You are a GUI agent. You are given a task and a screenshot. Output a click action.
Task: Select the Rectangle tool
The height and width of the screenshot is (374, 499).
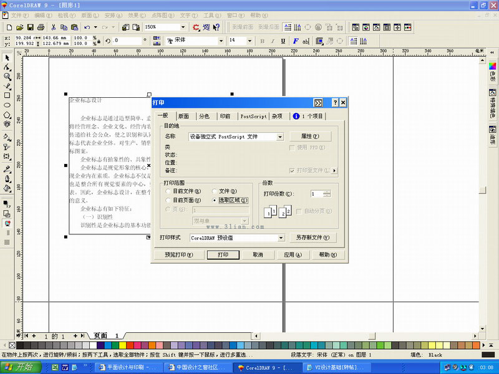[7, 95]
